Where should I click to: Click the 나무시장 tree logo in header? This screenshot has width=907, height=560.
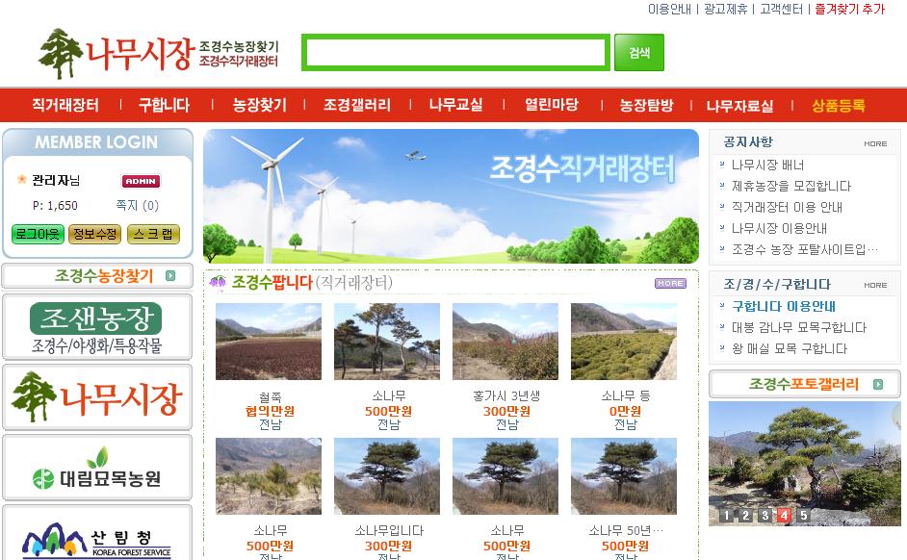116,54
